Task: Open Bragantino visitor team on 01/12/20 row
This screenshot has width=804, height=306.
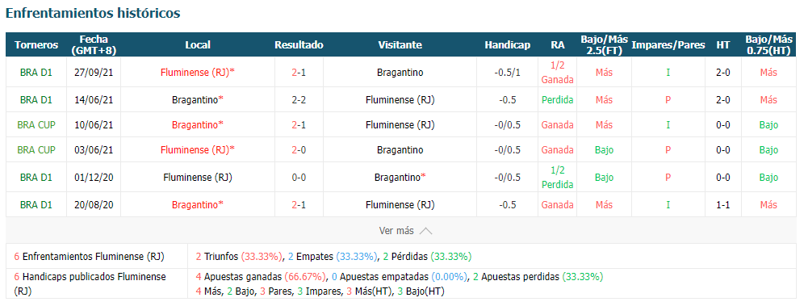Action: pyautogui.click(x=400, y=178)
